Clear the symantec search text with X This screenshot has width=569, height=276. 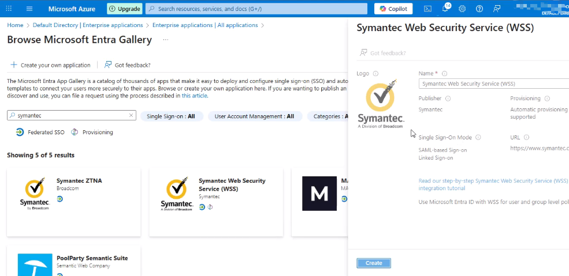[x=131, y=115]
